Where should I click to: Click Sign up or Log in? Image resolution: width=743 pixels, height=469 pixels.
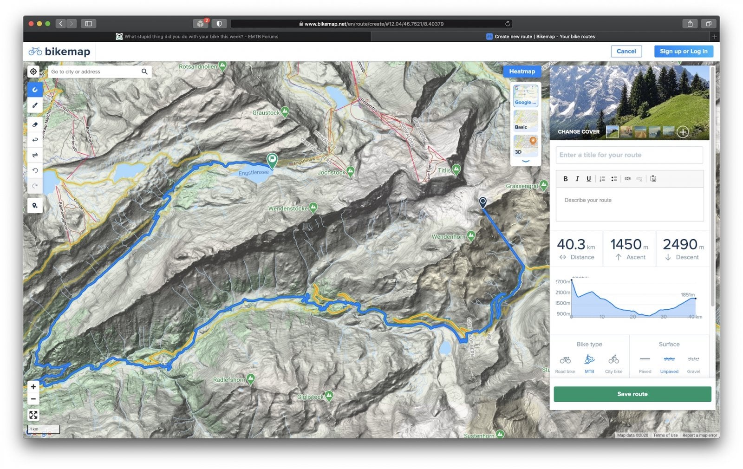[x=684, y=52]
